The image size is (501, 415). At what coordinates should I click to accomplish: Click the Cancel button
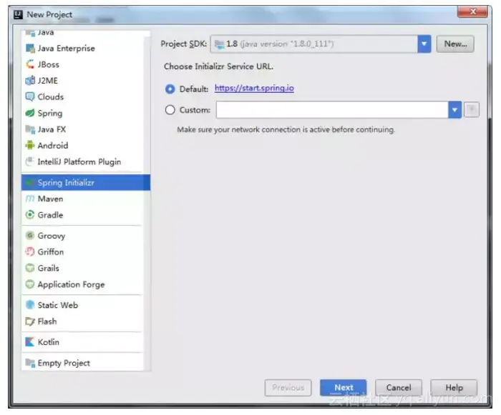coord(399,388)
